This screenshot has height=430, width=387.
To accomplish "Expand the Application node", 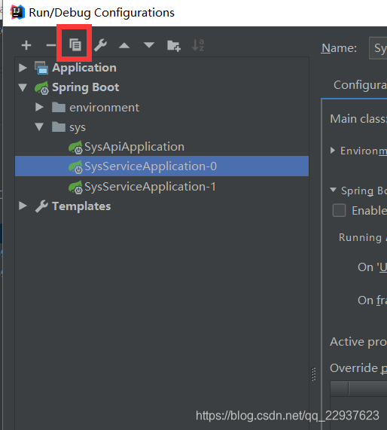I will tap(23, 68).
